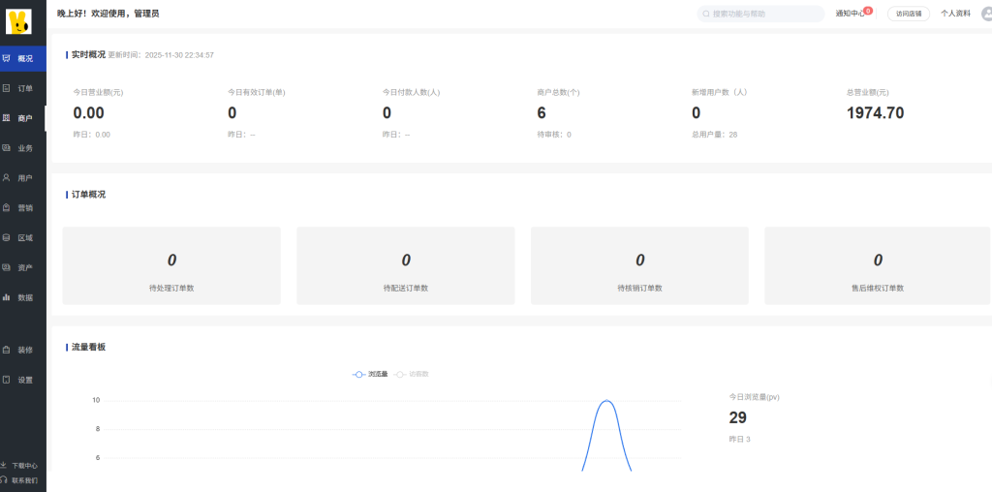This screenshot has width=992, height=492.
Task: Open the 资产 (Assets) sidebar icon
Action: tap(7, 267)
